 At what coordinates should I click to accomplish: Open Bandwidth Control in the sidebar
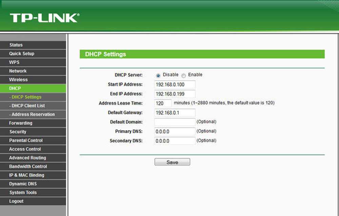point(28,166)
